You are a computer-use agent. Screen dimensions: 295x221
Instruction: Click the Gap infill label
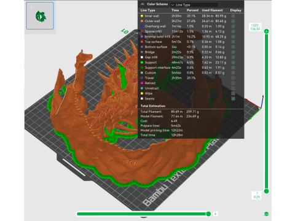click(x=151, y=57)
